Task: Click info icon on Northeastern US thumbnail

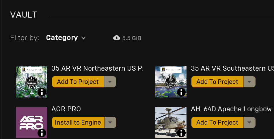Action: point(42,92)
